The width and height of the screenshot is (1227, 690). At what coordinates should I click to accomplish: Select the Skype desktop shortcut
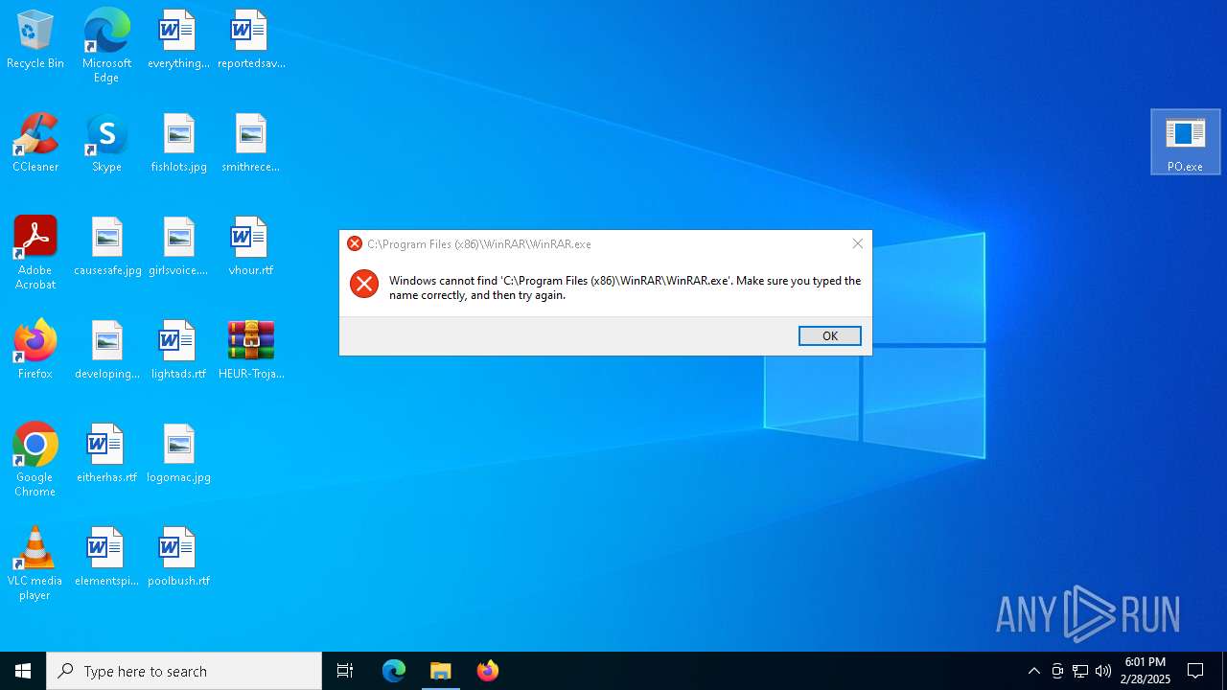point(106,143)
